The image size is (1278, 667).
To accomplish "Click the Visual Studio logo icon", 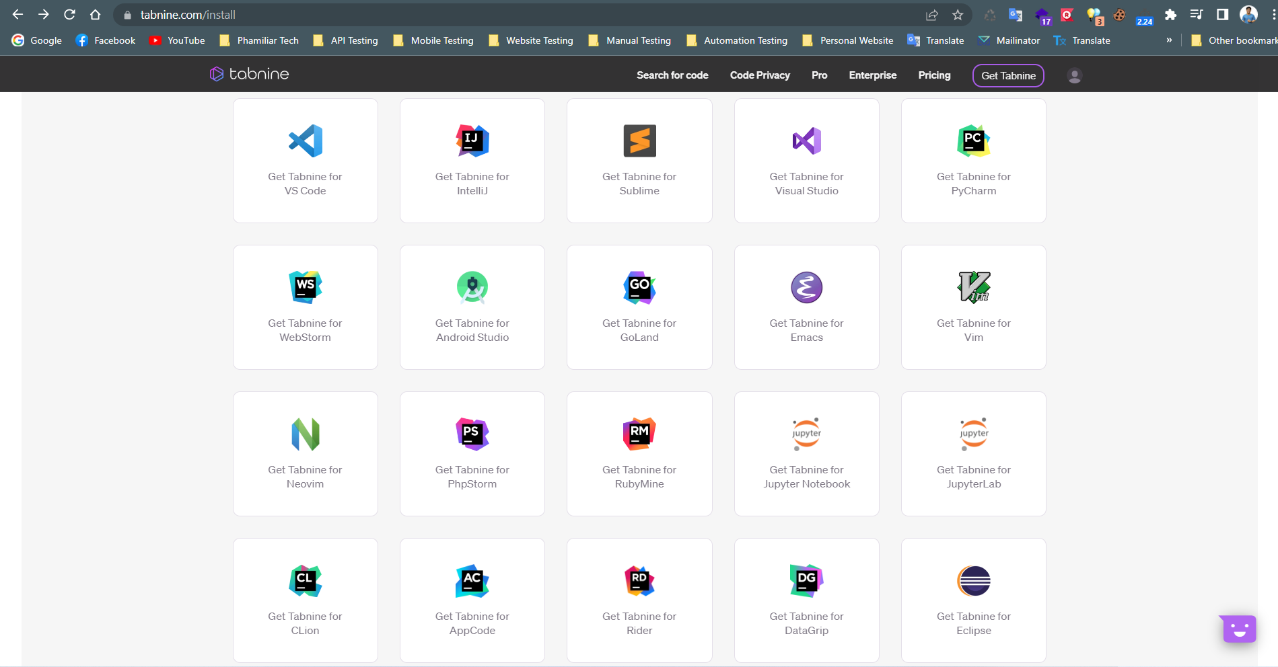I will (x=807, y=141).
